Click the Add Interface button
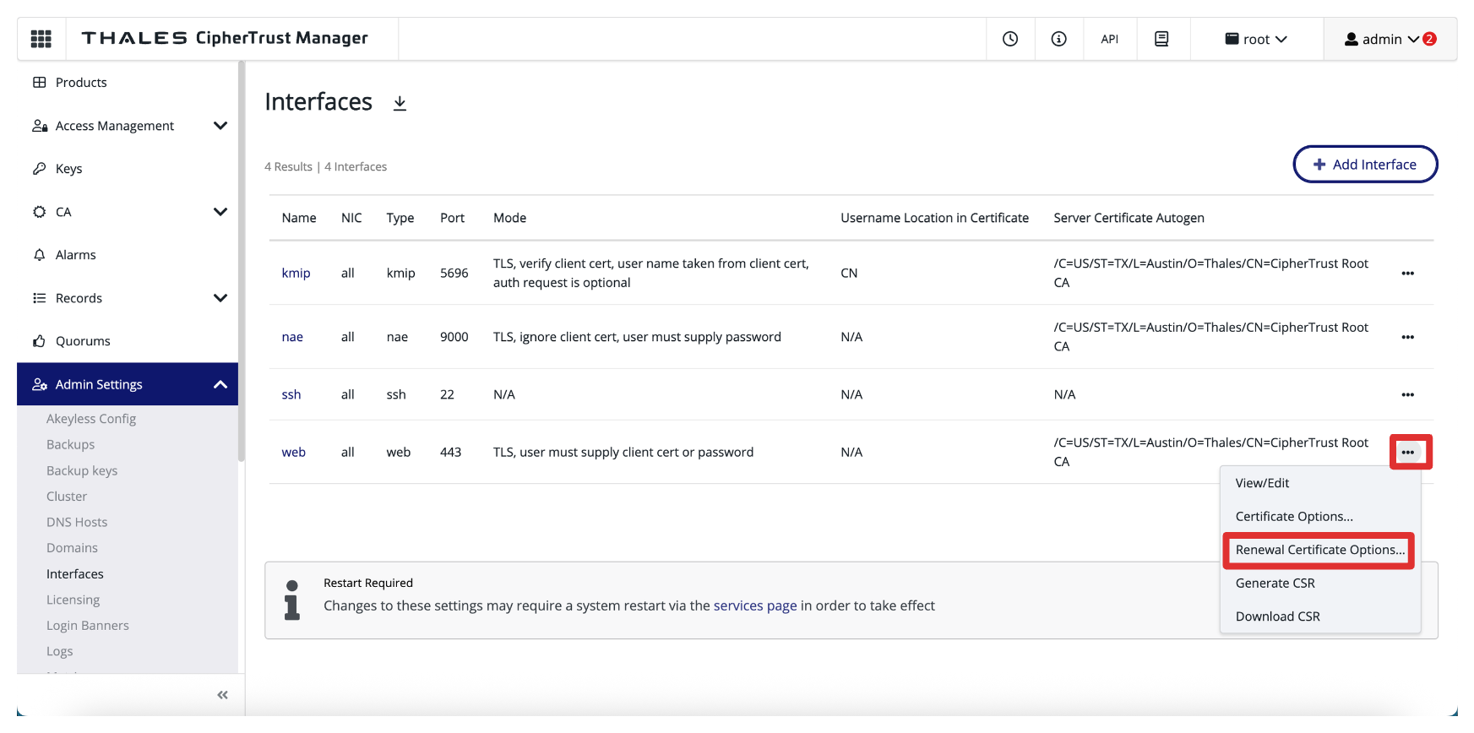1474x733 pixels. 1365,165
